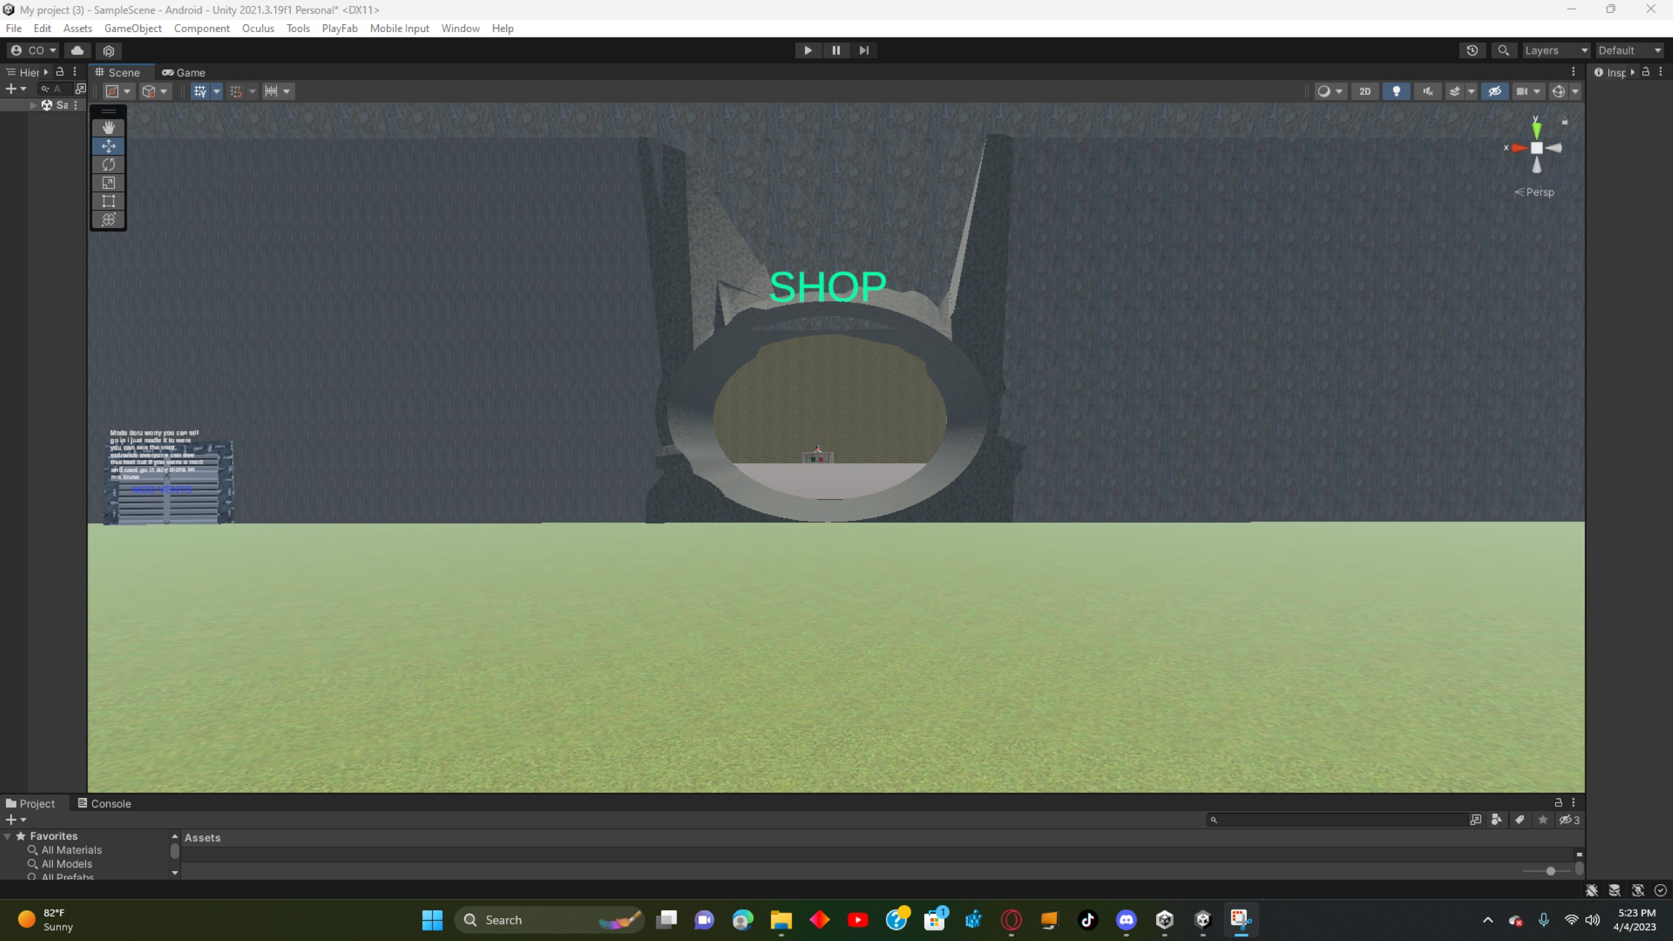Toggle scene visibility eye icon

coord(1495,91)
